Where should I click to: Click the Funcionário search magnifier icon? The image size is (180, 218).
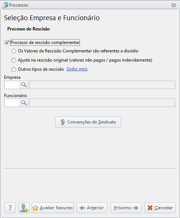pos(24,103)
